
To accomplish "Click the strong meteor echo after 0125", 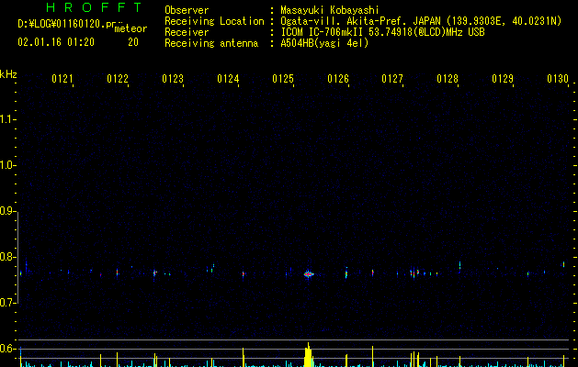I will point(309,273).
